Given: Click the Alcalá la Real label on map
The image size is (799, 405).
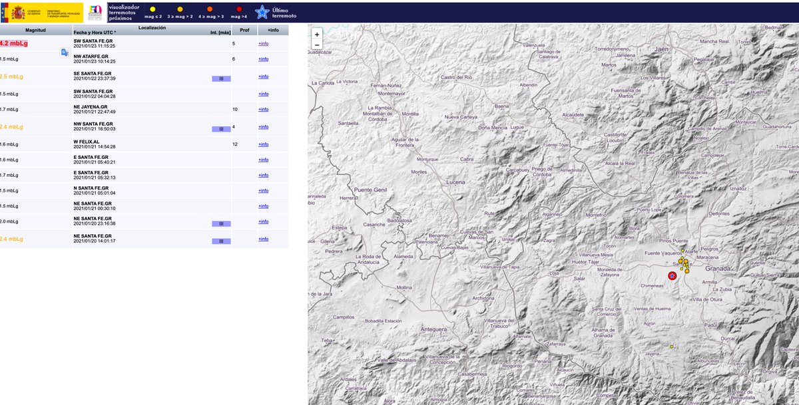Looking at the screenshot, I should coord(619,162).
